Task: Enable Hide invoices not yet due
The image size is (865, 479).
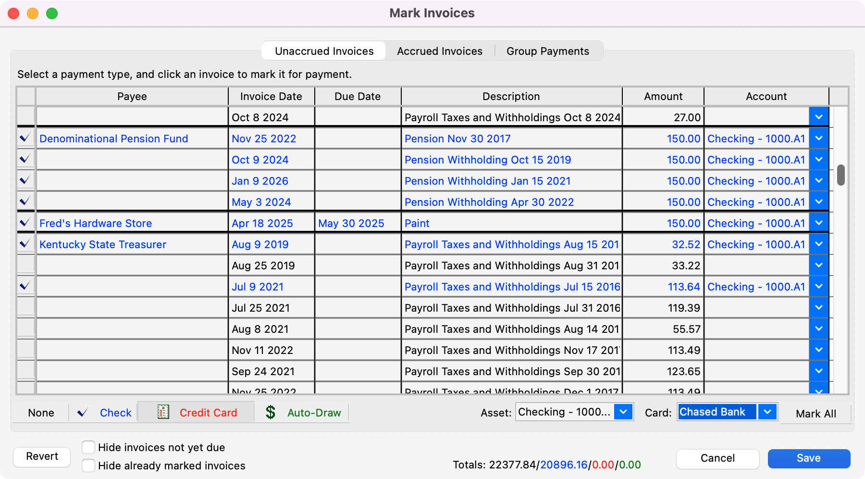Action: coord(88,447)
